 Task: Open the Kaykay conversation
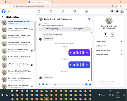point(17,51)
